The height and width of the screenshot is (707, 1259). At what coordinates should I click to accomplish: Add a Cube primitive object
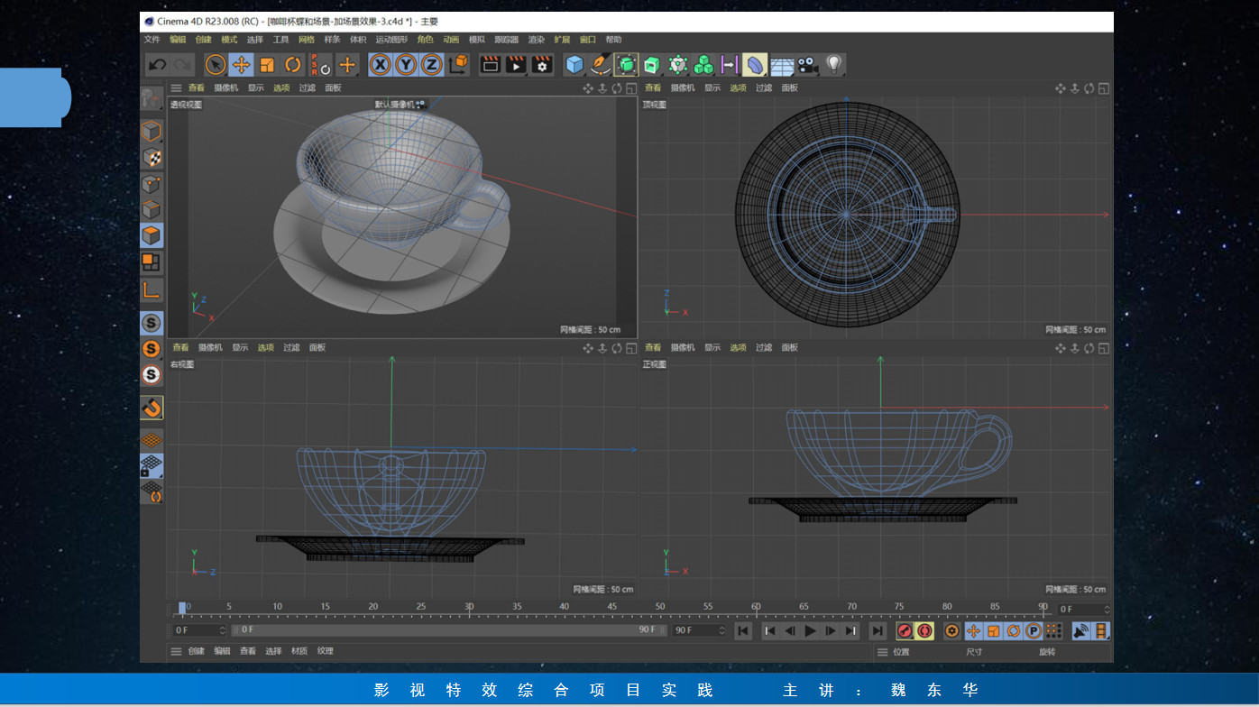574,65
